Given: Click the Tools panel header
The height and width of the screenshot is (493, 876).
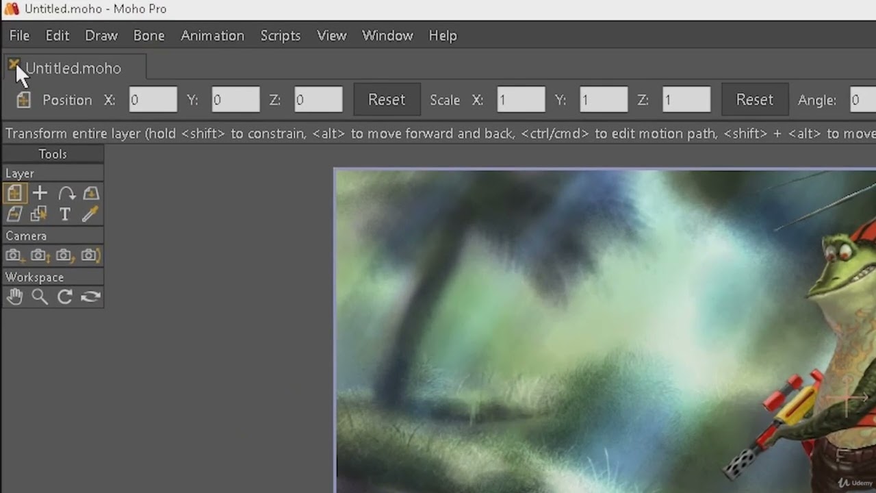Looking at the screenshot, I should point(53,154).
